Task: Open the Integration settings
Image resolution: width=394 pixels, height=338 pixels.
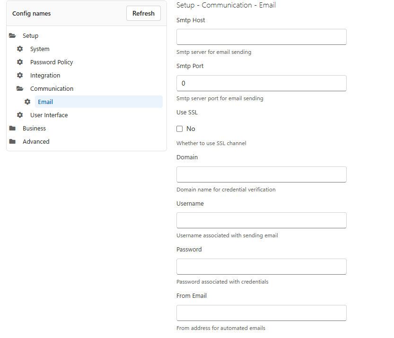Action: pyautogui.click(x=45, y=76)
